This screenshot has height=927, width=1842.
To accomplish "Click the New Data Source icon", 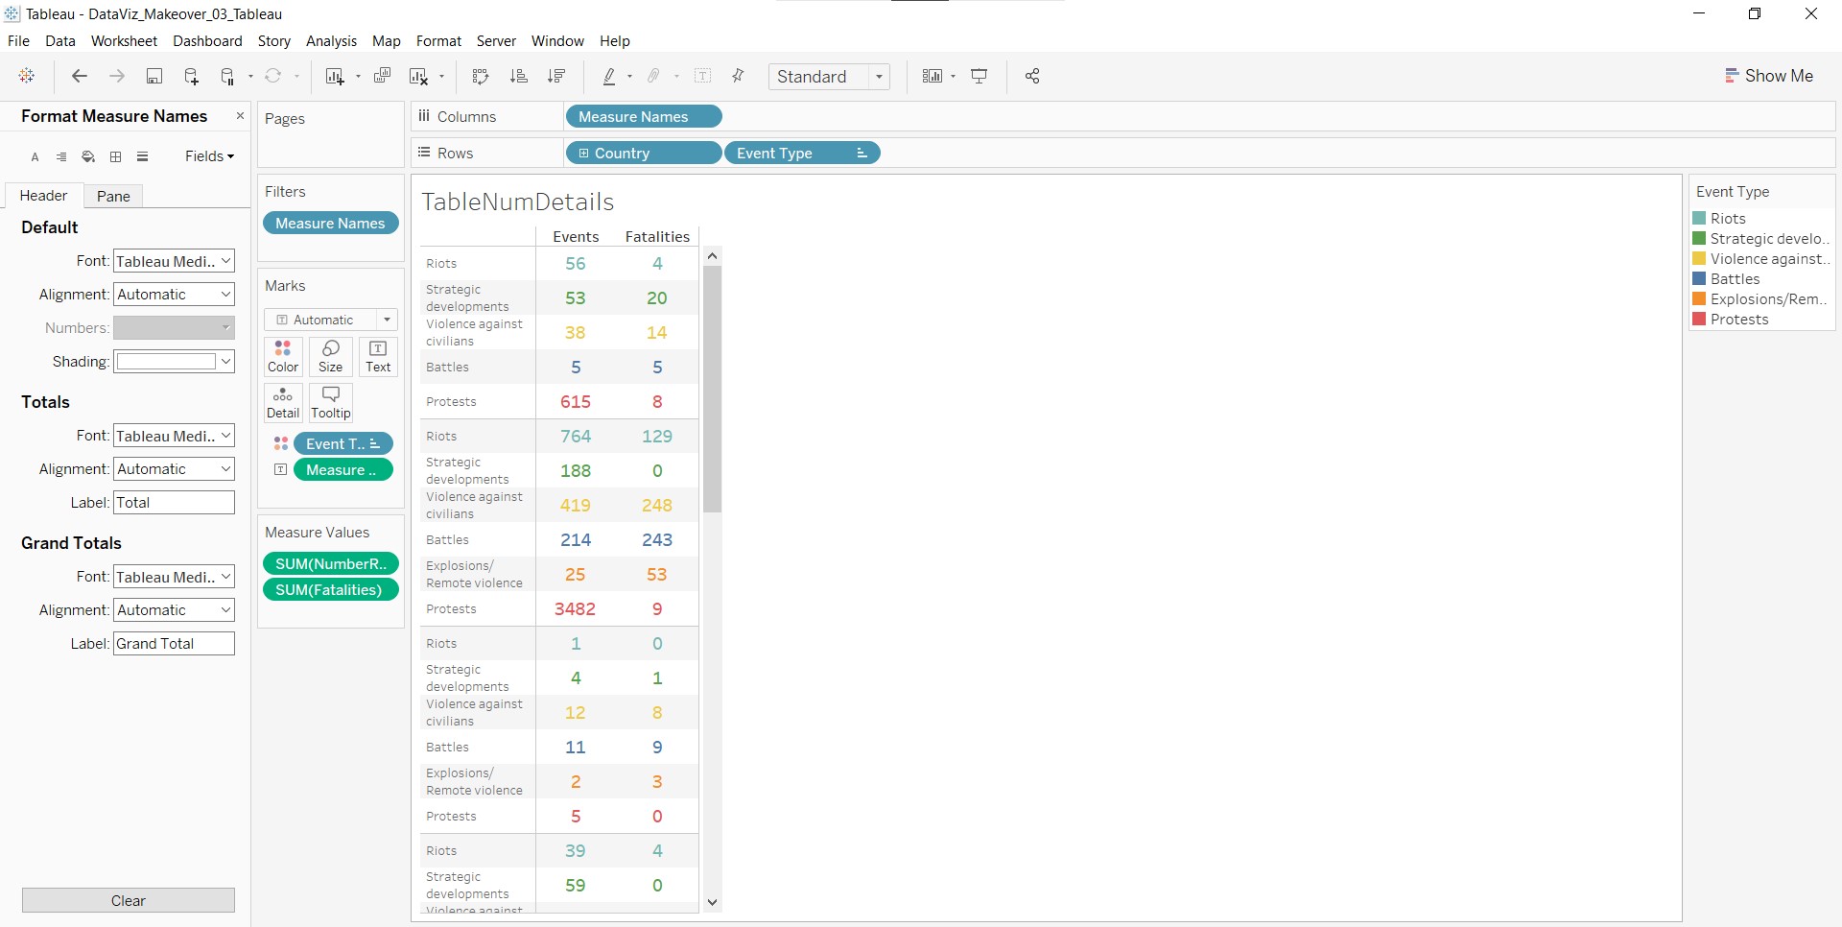I will coord(191,77).
